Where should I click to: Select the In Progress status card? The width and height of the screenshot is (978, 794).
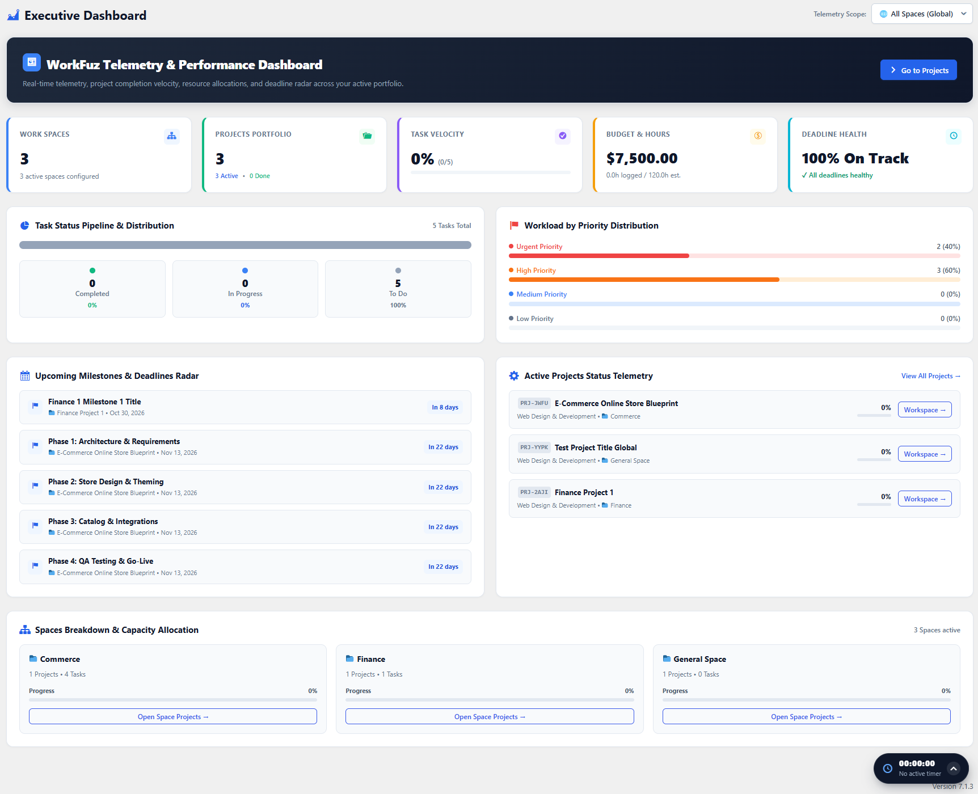tap(245, 289)
